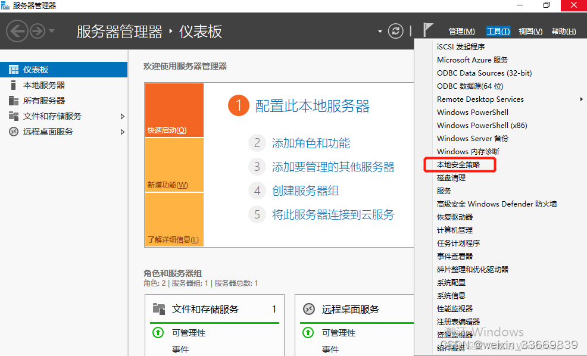Click the 新增功能(W) tile

pos(174,165)
